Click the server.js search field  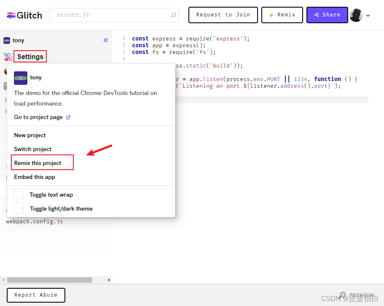pos(110,15)
